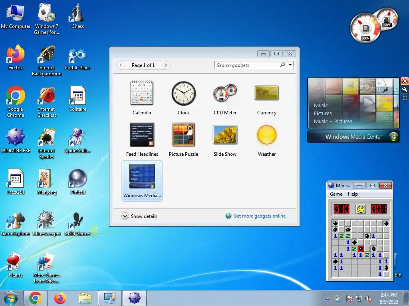The height and width of the screenshot is (306, 409).
Task: Open the Purble Place shortcut
Action: click(77, 59)
